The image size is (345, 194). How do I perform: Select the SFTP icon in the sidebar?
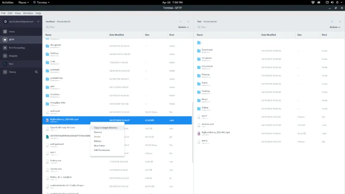coord(5,40)
